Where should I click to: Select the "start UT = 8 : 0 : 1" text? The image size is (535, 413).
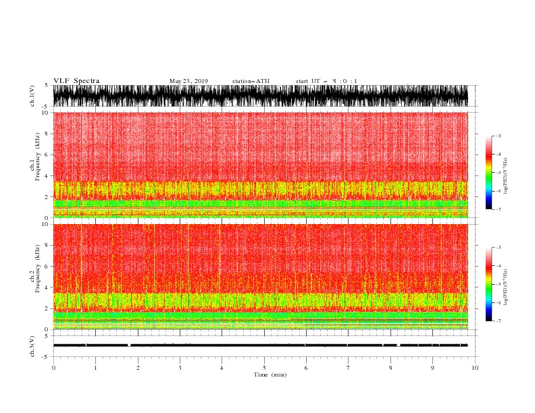[326, 81]
